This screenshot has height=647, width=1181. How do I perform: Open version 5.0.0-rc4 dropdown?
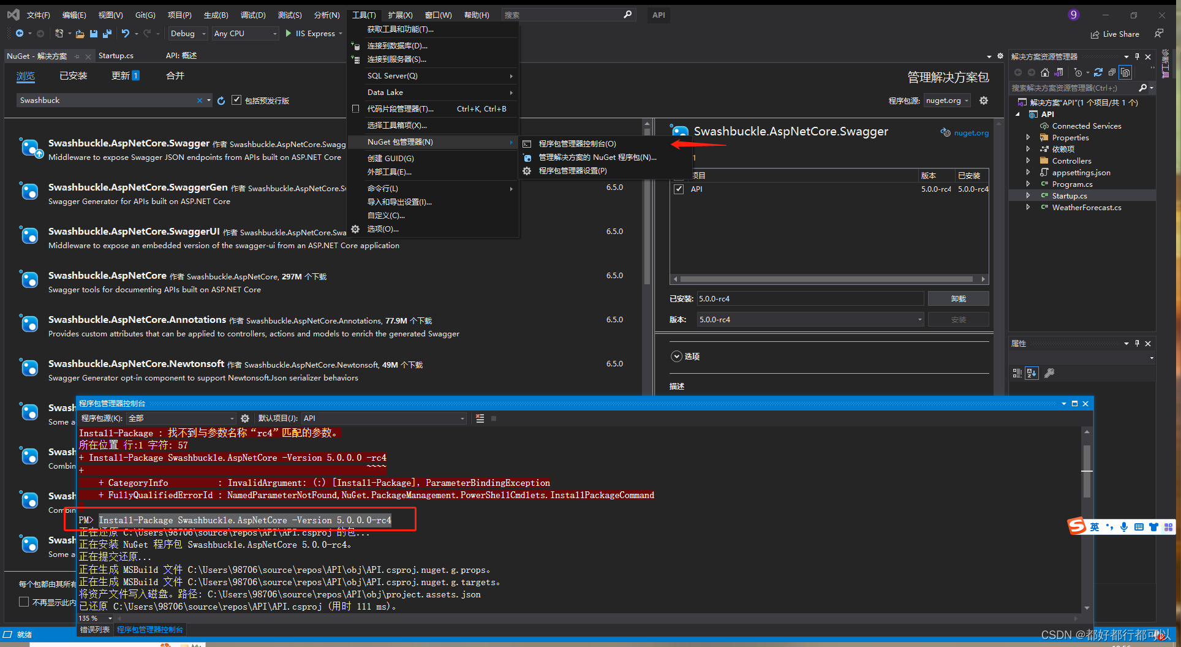[x=810, y=319]
